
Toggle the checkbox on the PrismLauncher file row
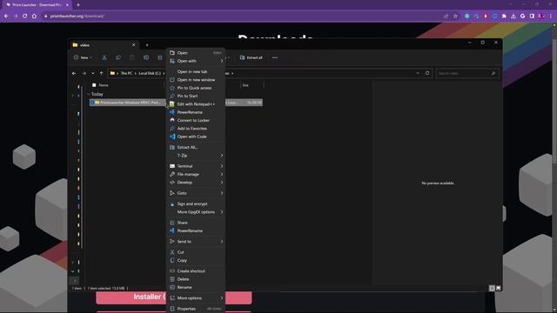click(92, 103)
